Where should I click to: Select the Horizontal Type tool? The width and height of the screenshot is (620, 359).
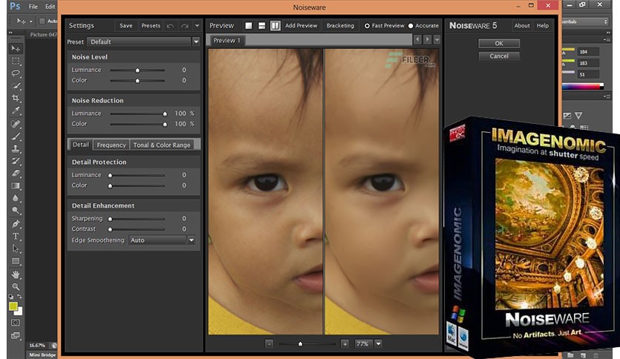pyautogui.click(x=16, y=237)
